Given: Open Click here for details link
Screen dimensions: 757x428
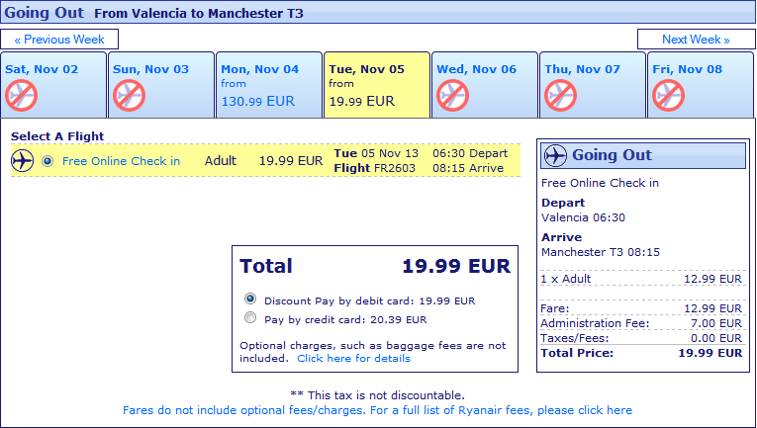Looking at the screenshot, I should point(353,358).
